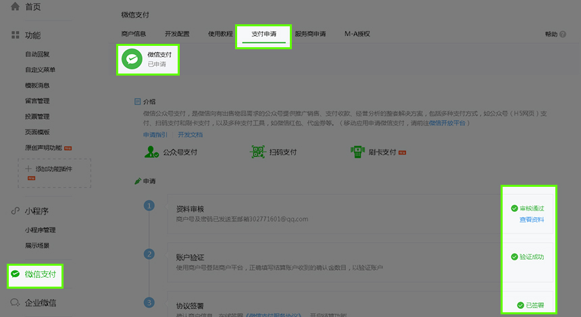Switch to the 商户信息 tab
This screenshot has height=317, width=581.
pos(134,34)
